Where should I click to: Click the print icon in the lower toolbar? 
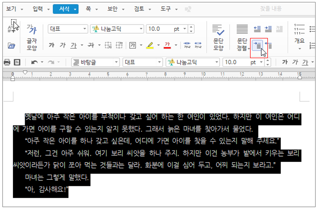coord(7,62)
